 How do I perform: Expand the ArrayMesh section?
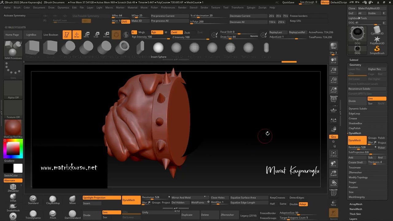tap(356, 204)
